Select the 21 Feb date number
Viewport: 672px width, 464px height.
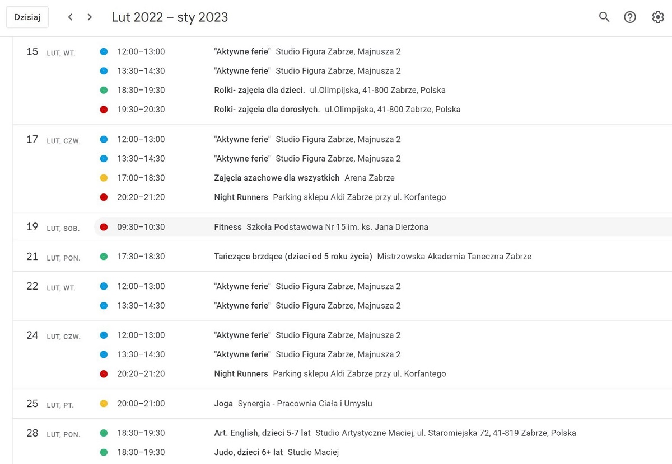[x=32, y=257]
